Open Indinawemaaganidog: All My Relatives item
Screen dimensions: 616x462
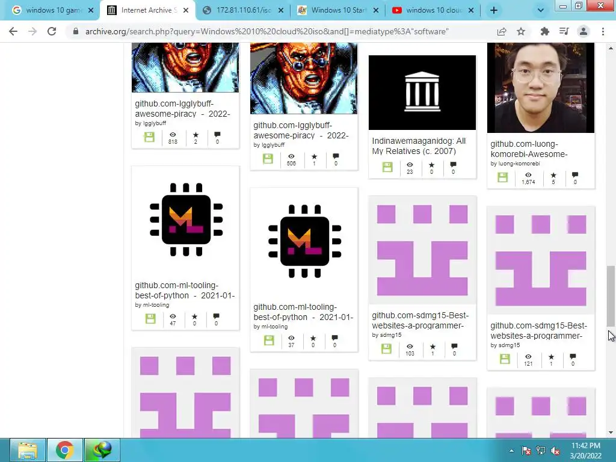[x=419, y=146]
